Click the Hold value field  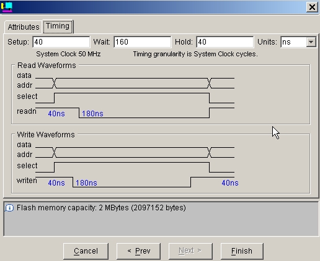point(225,42)
